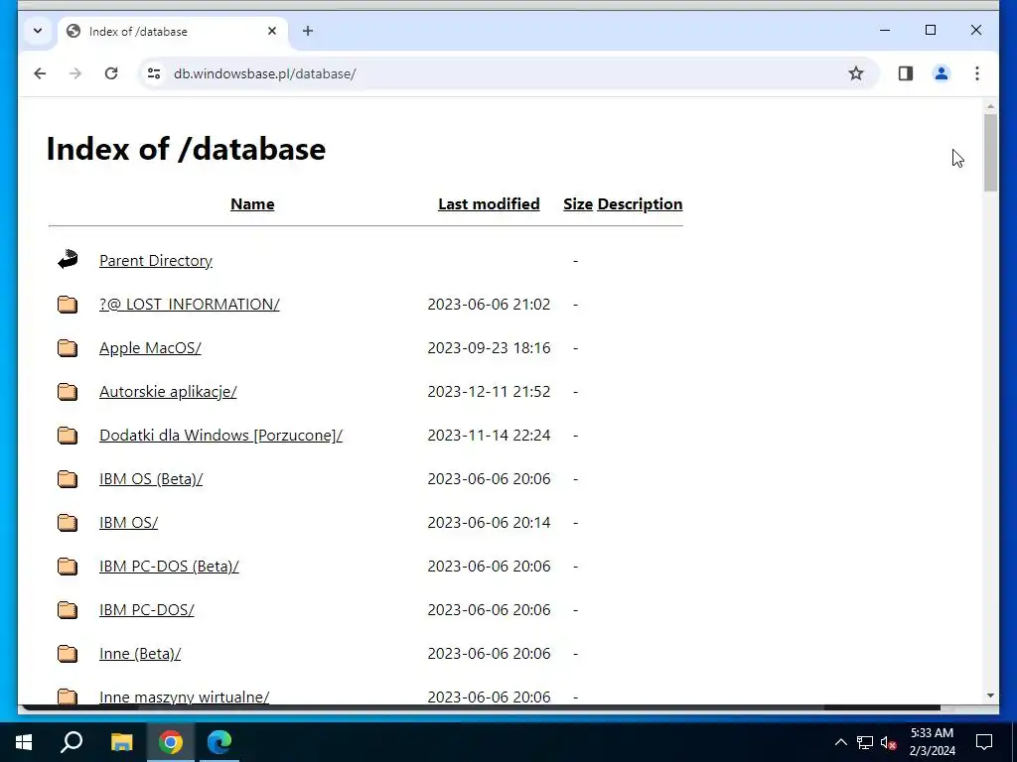Sort listing by Last modified column

[x=489, y=204]
